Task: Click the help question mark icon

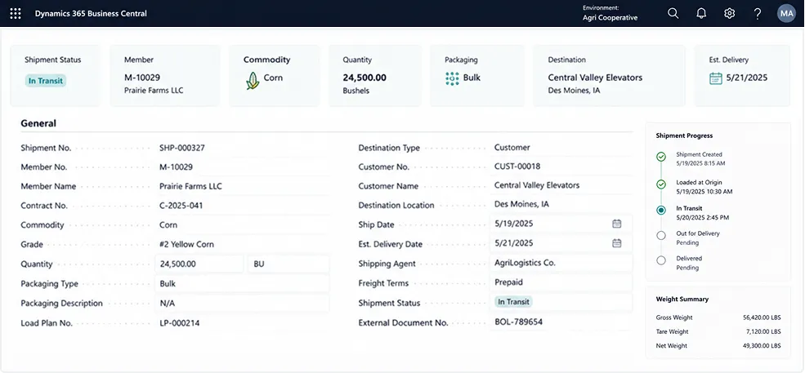Action: tap(758, 13)
